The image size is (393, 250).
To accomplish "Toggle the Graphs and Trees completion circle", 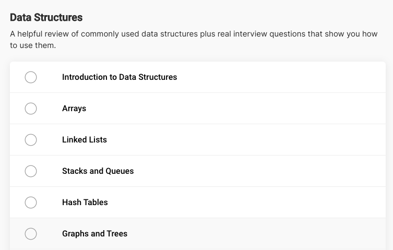I will (x=31, y=234).
